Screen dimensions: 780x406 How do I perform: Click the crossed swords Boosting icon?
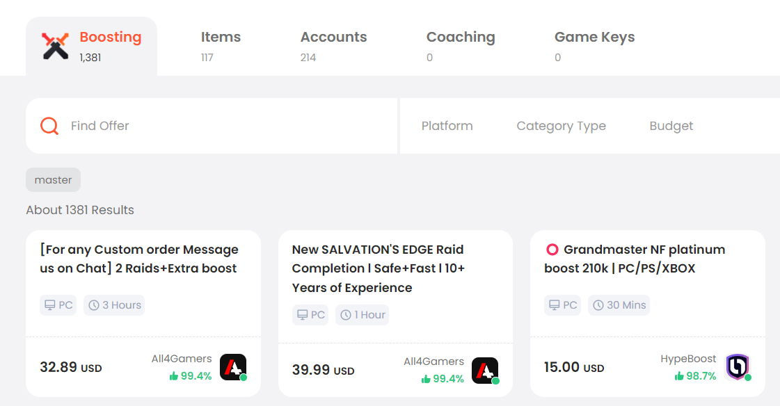click(x=55, y=46)
